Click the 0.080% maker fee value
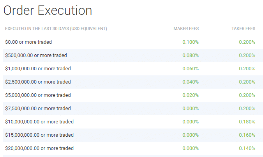 [191, 55]
